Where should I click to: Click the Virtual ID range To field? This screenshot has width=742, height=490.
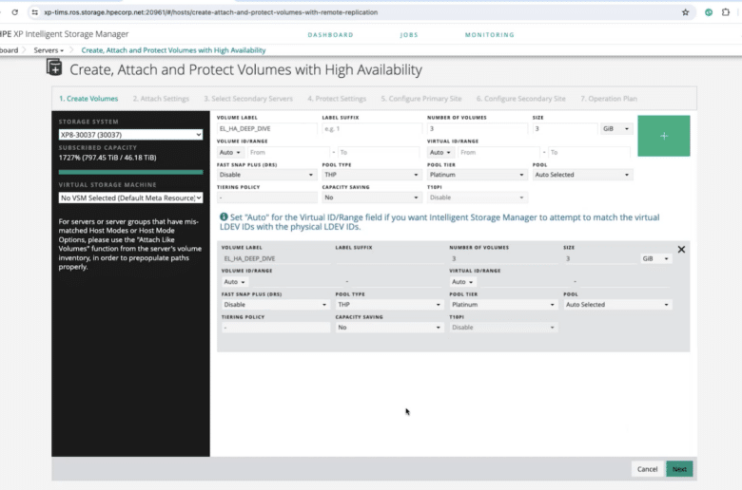tap(589, 152)
